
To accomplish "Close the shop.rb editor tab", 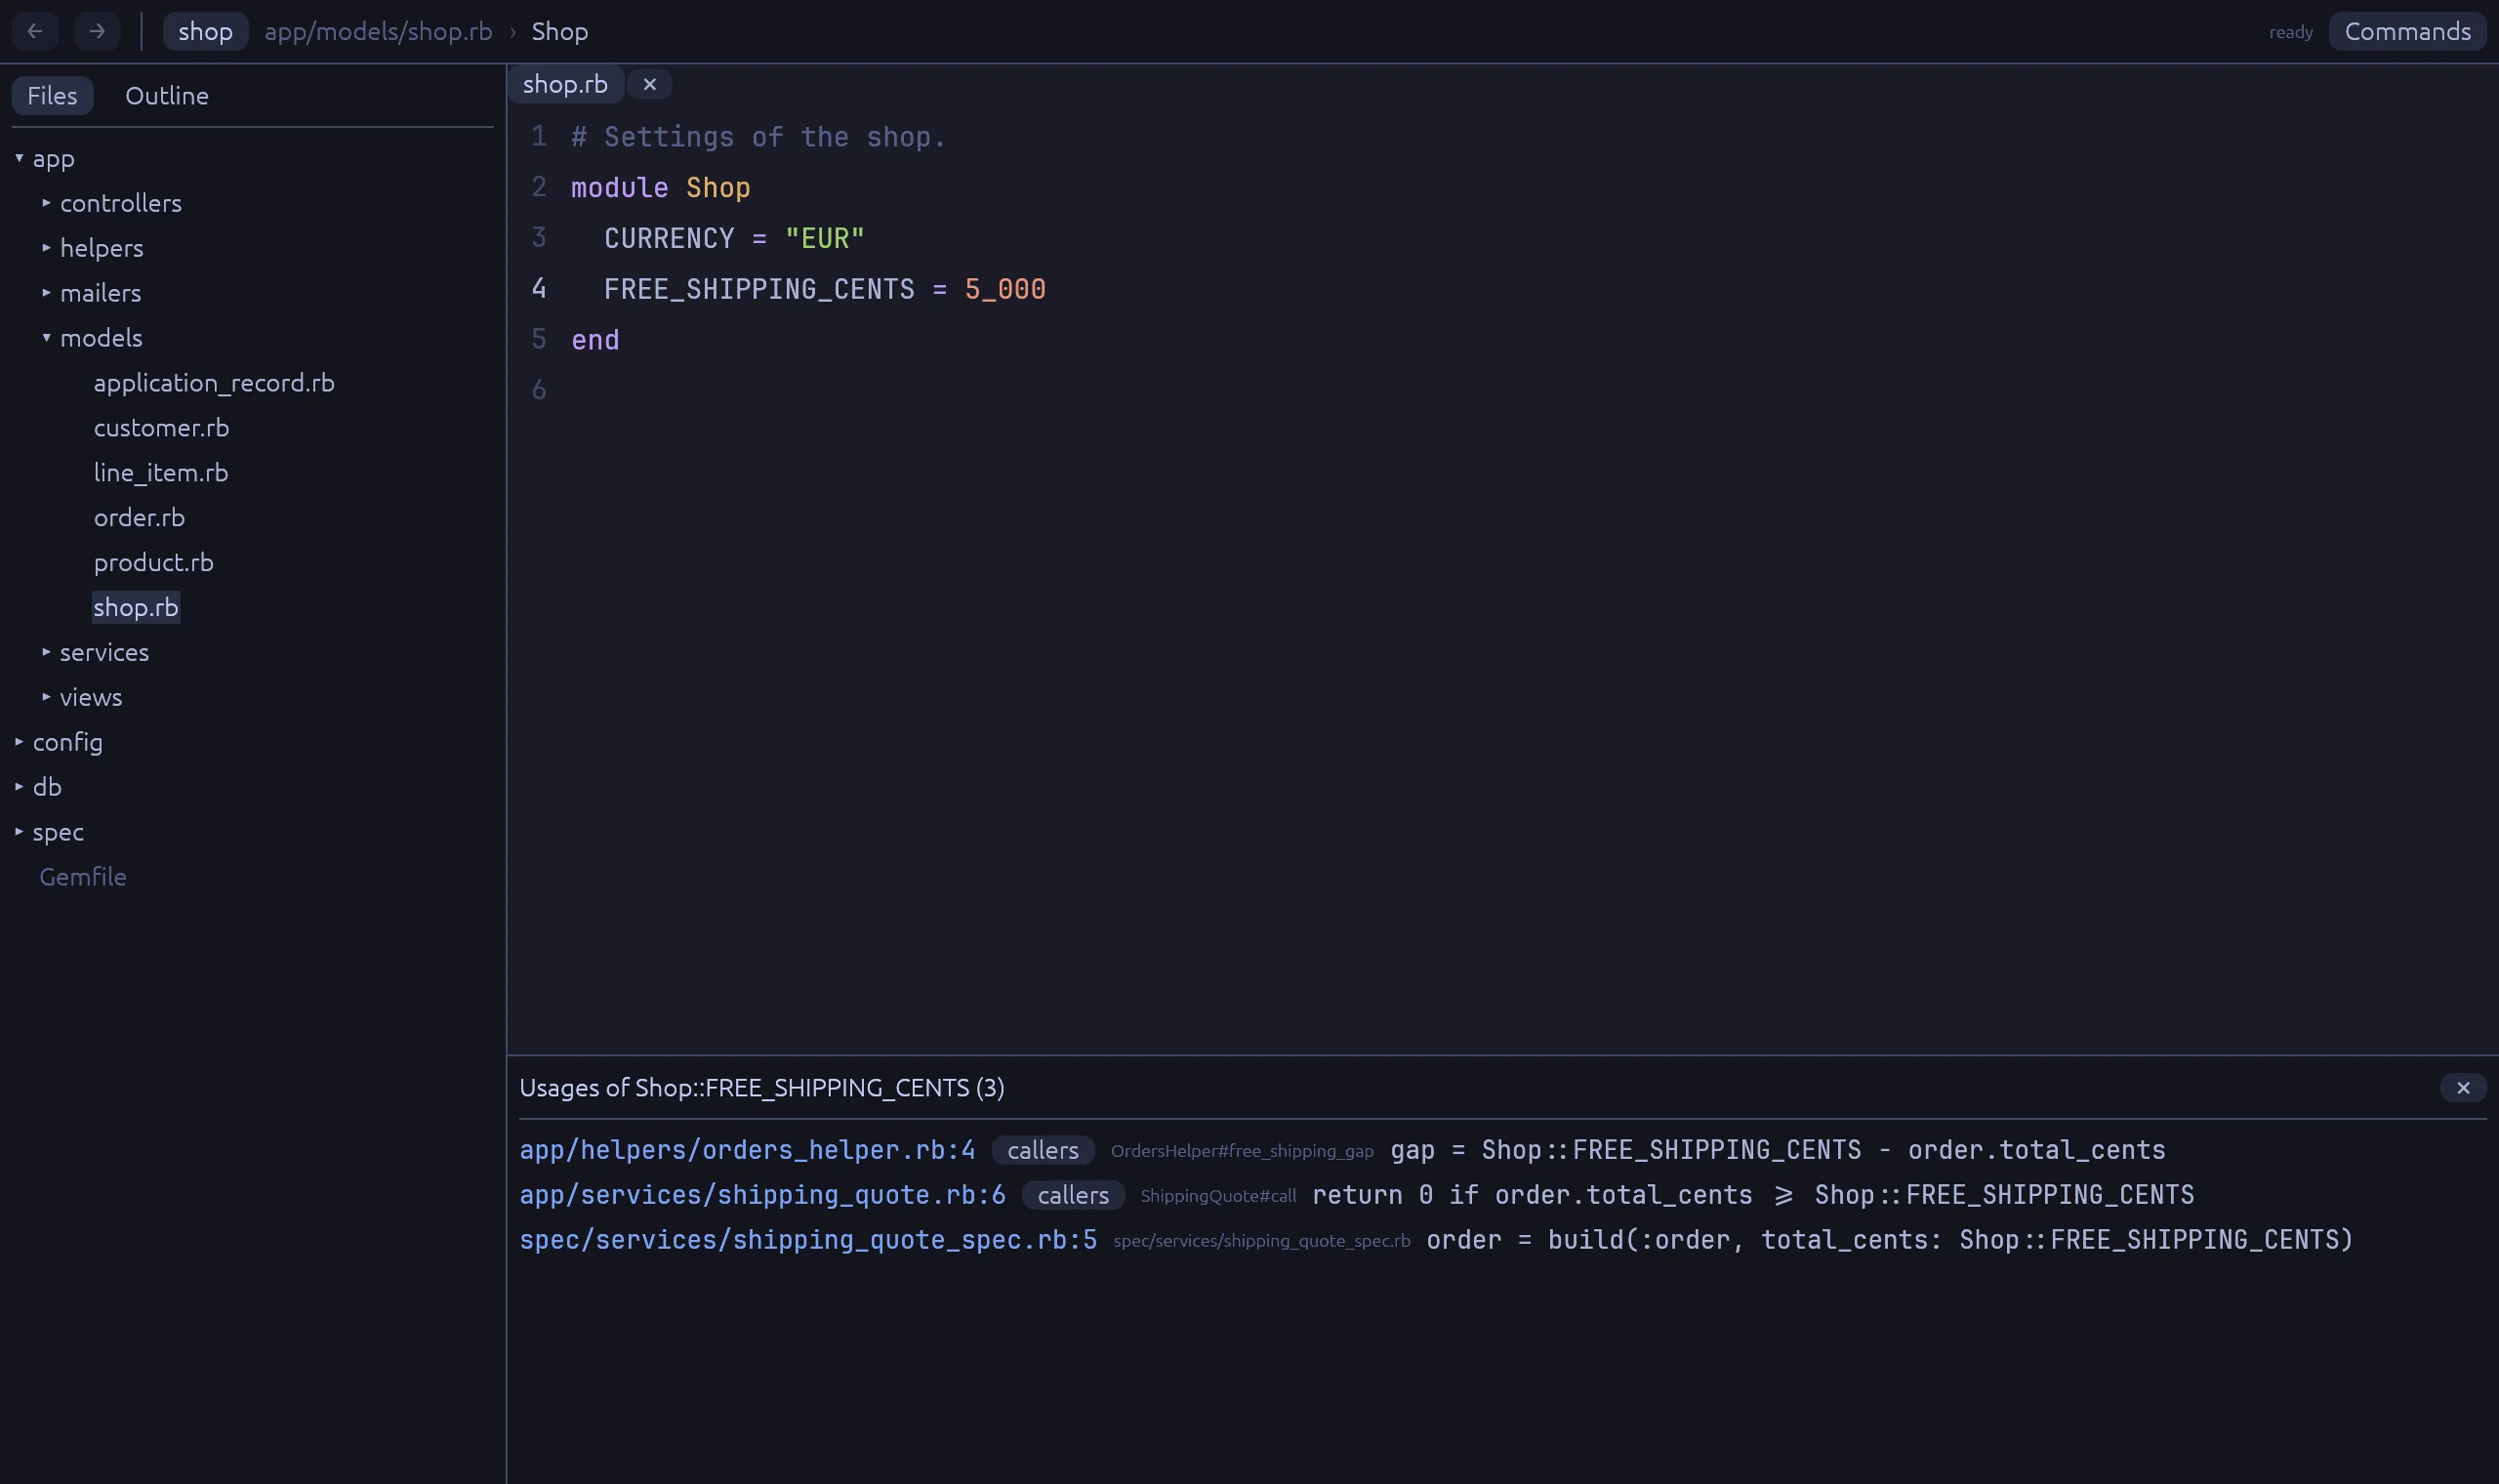I will coord(650,84).
